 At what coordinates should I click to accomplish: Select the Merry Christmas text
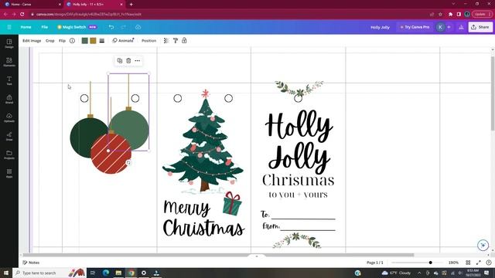point(203,218)
